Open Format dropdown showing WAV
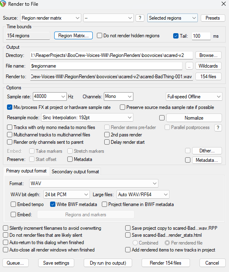This screenshot has height=272, width=229. pyautogui.click(x=94, y=184)
